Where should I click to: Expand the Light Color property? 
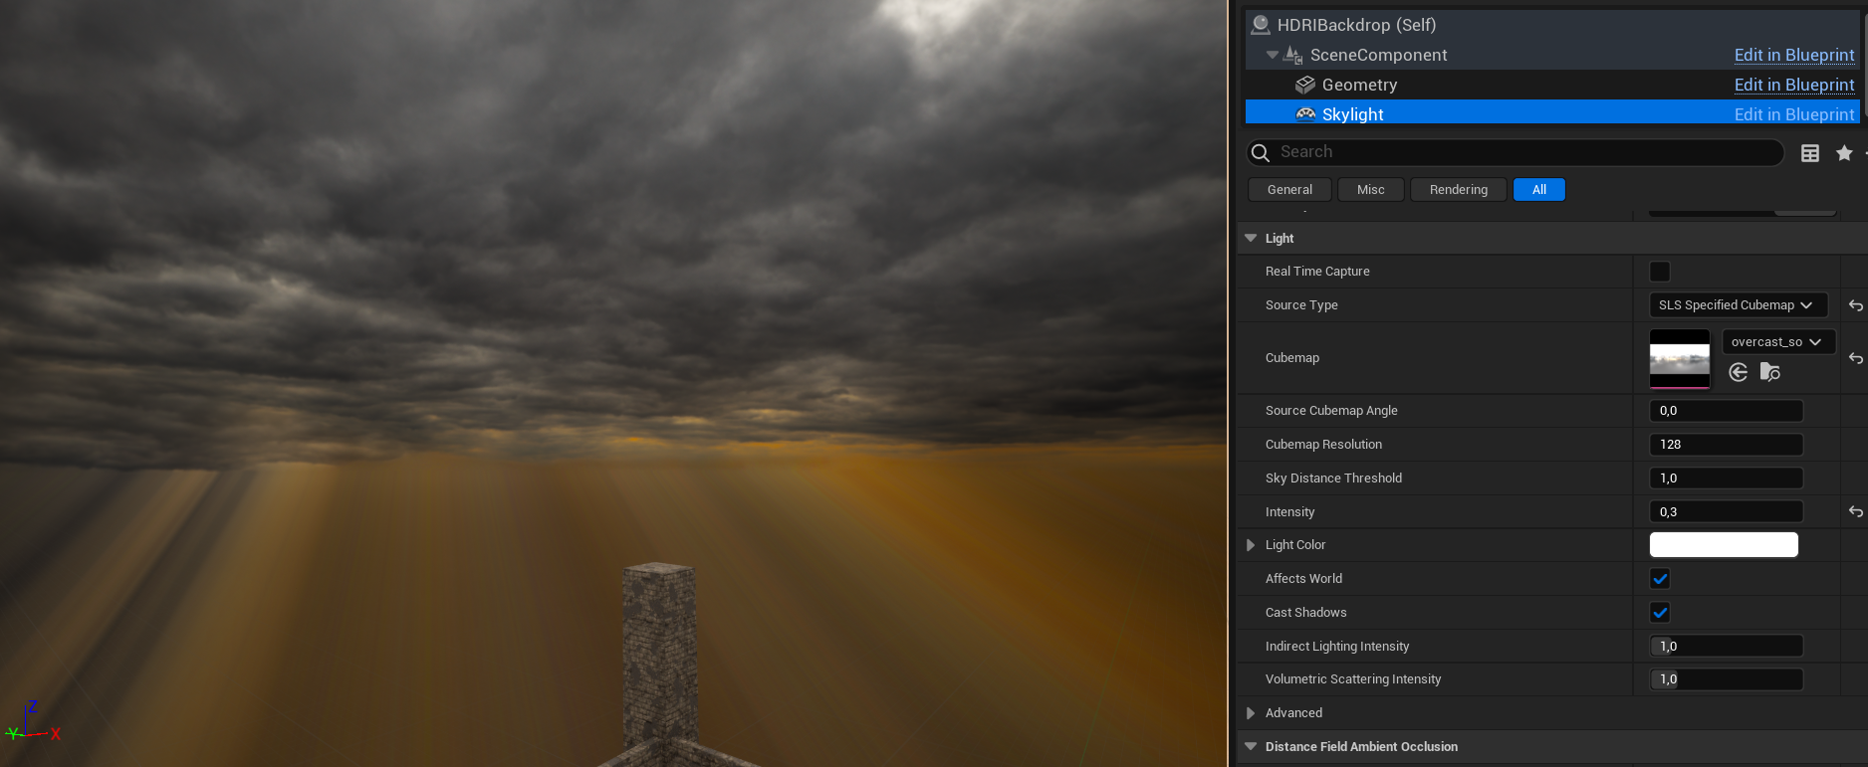click(1251, 545)
